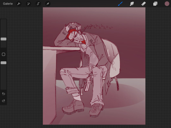Activate the Transform arrow tool
Image resolution: width=171 pixels, height=128 pixels.
tap(48, 4)
